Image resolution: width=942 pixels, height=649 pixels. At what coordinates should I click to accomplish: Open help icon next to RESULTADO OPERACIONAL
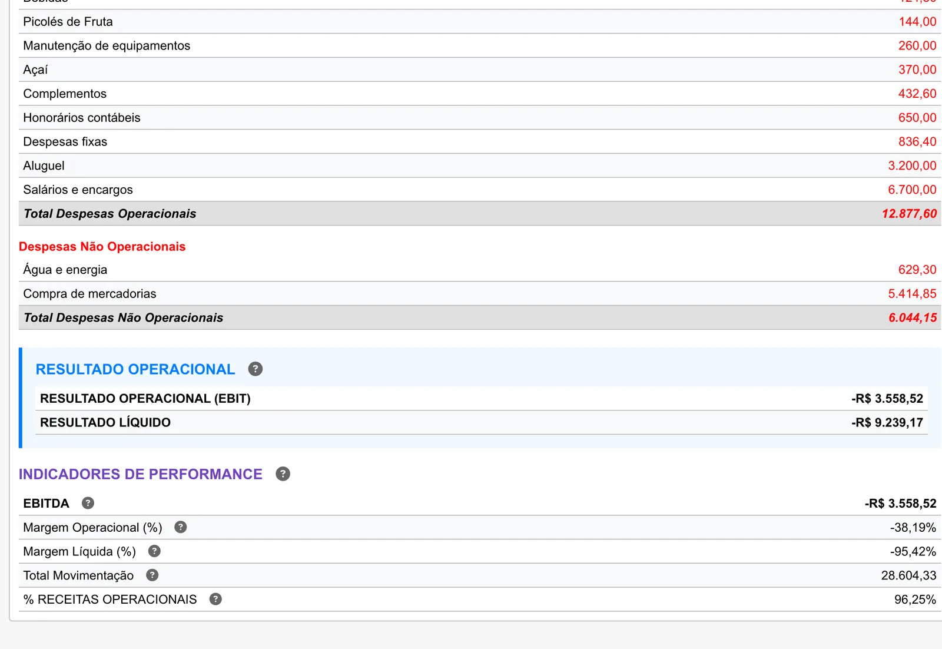click(255, 369)
